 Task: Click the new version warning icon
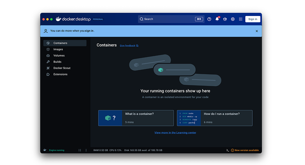pos(232,150)
